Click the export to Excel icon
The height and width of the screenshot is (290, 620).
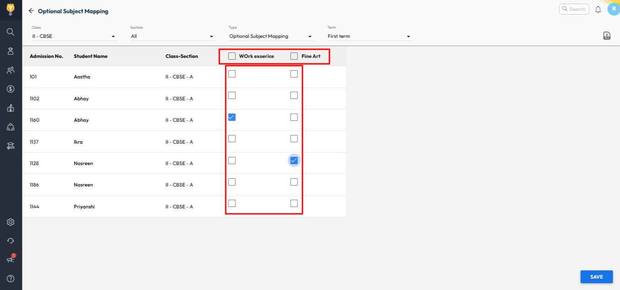[607, 36]
